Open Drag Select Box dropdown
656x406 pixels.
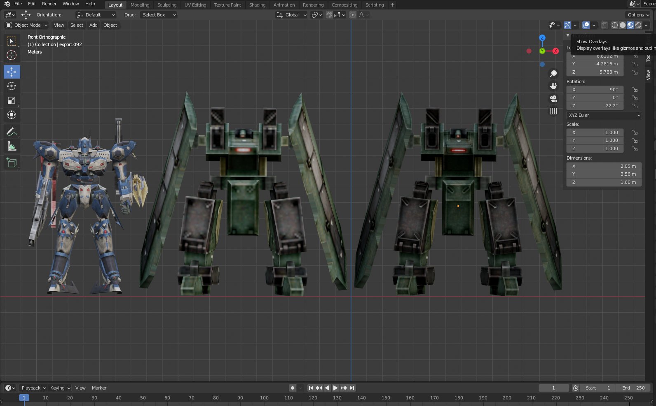tap(159, 15)
